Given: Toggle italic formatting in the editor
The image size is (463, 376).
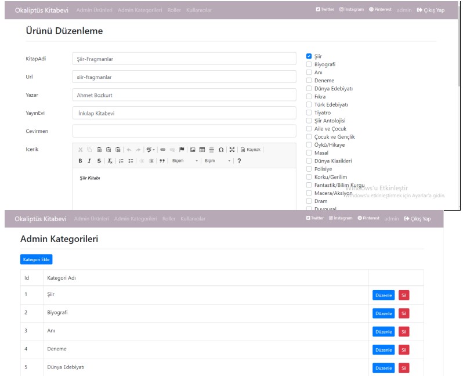Looking at the screenshot, I should point(89,161).
